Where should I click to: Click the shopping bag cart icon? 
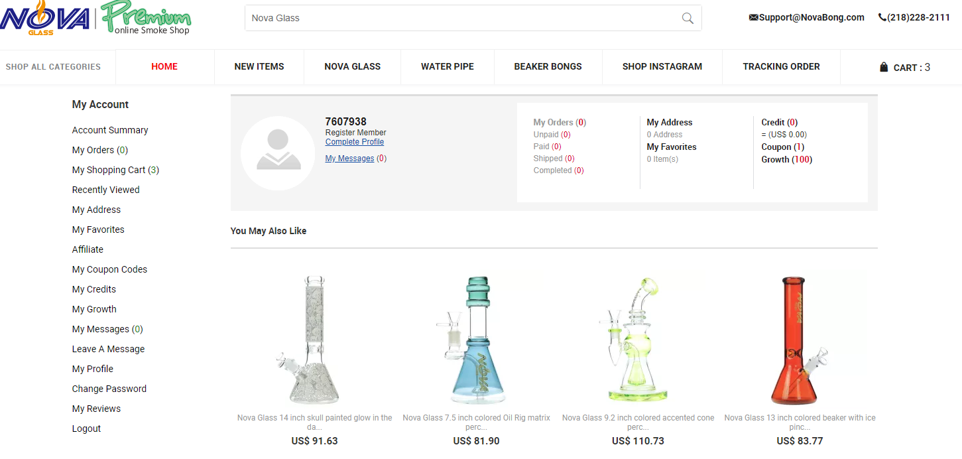pos(883,67)
